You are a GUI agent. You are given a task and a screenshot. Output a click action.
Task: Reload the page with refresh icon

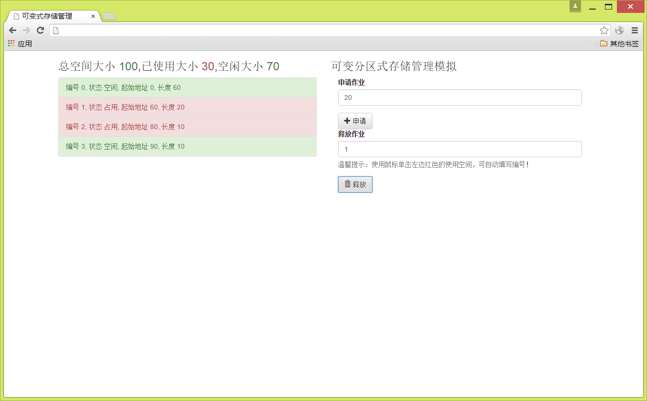point(41,31)
